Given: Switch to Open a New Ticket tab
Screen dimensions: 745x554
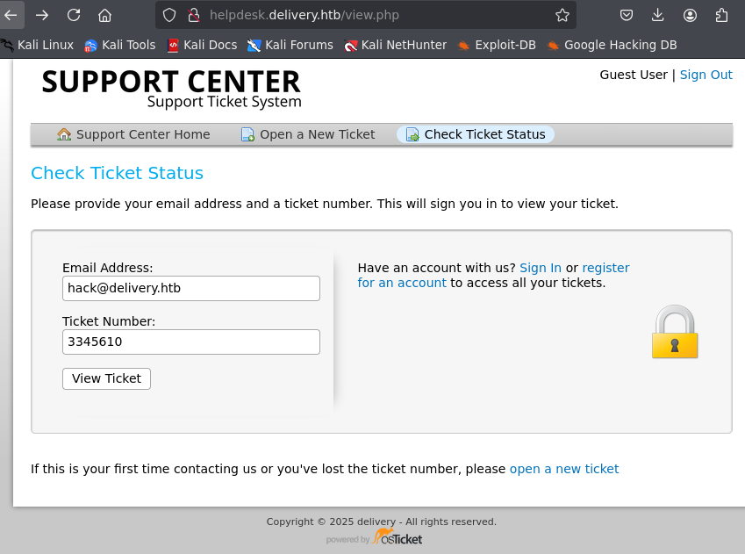Looking at the screenshot, I should (x=308, y=134).
